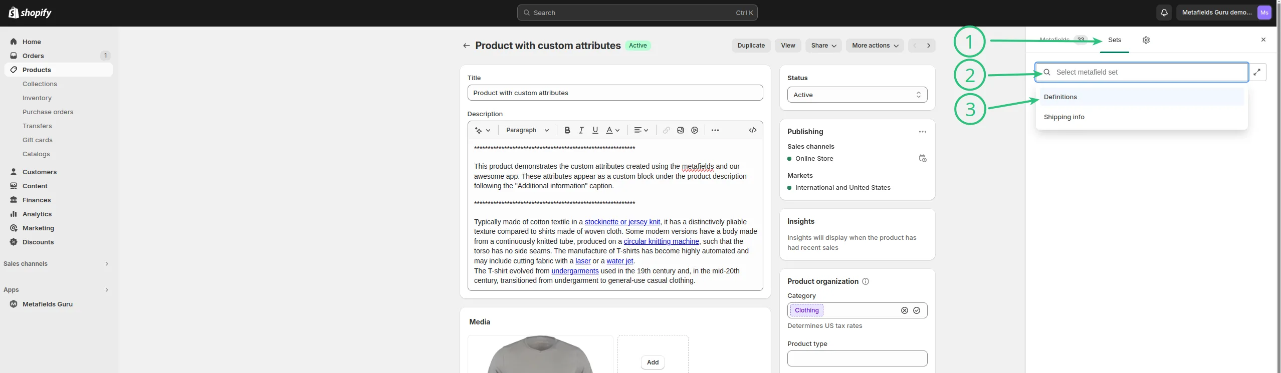Viewport: 1281px width, 373px height.
Task: Confirm the Clothing category with checkmark
Action: [916, 310]
